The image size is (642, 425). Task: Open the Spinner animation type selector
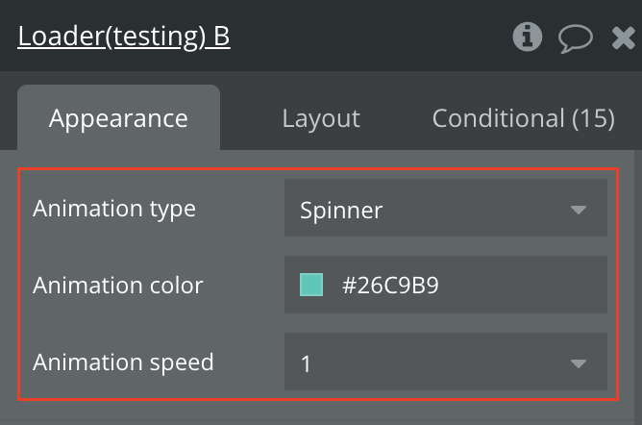445,209
